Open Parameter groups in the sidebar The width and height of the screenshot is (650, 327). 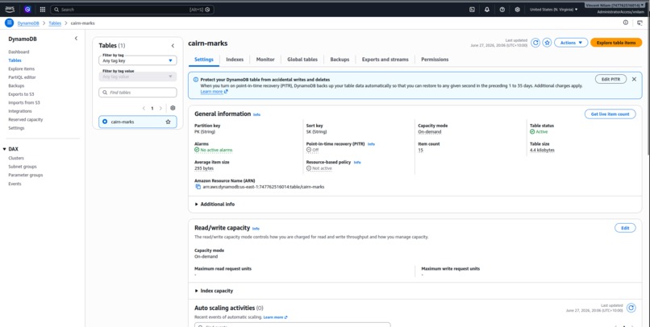click(x=26, y=175)
